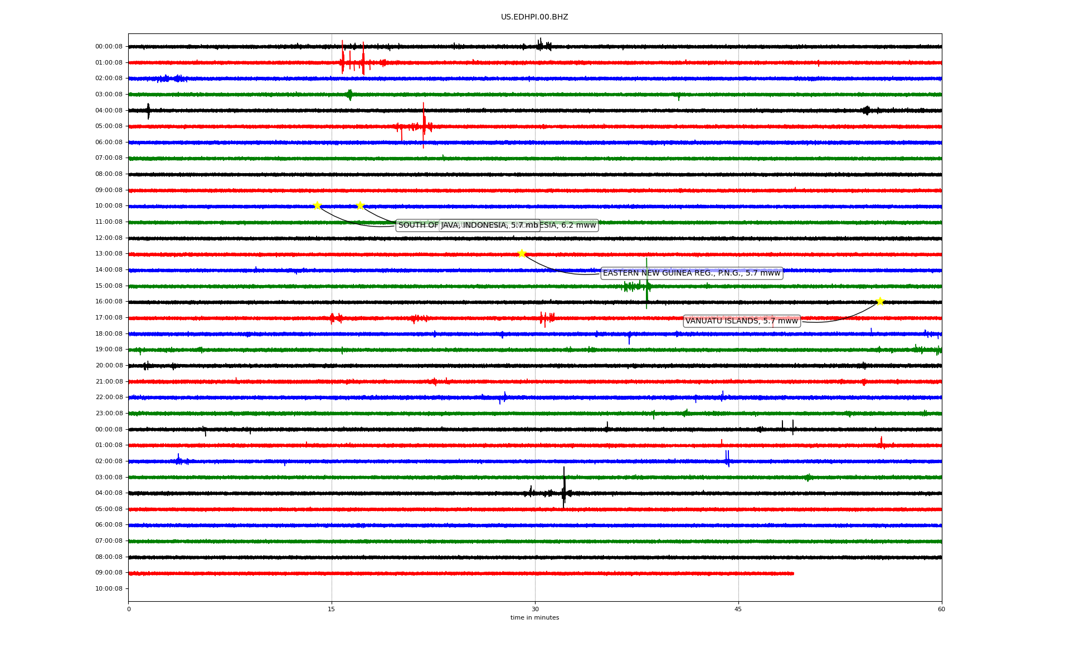Click the 13:00:08 row time label

109,254
